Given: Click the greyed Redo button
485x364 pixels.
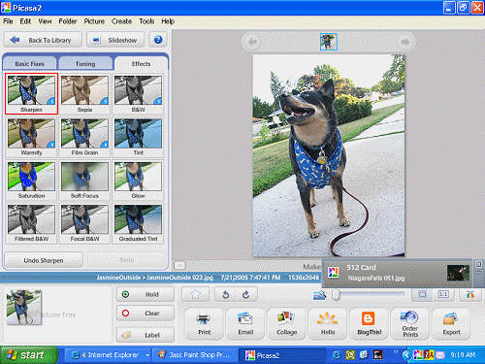Looking at the screenshot, I should pyautogui.click(x=126, y=260).
